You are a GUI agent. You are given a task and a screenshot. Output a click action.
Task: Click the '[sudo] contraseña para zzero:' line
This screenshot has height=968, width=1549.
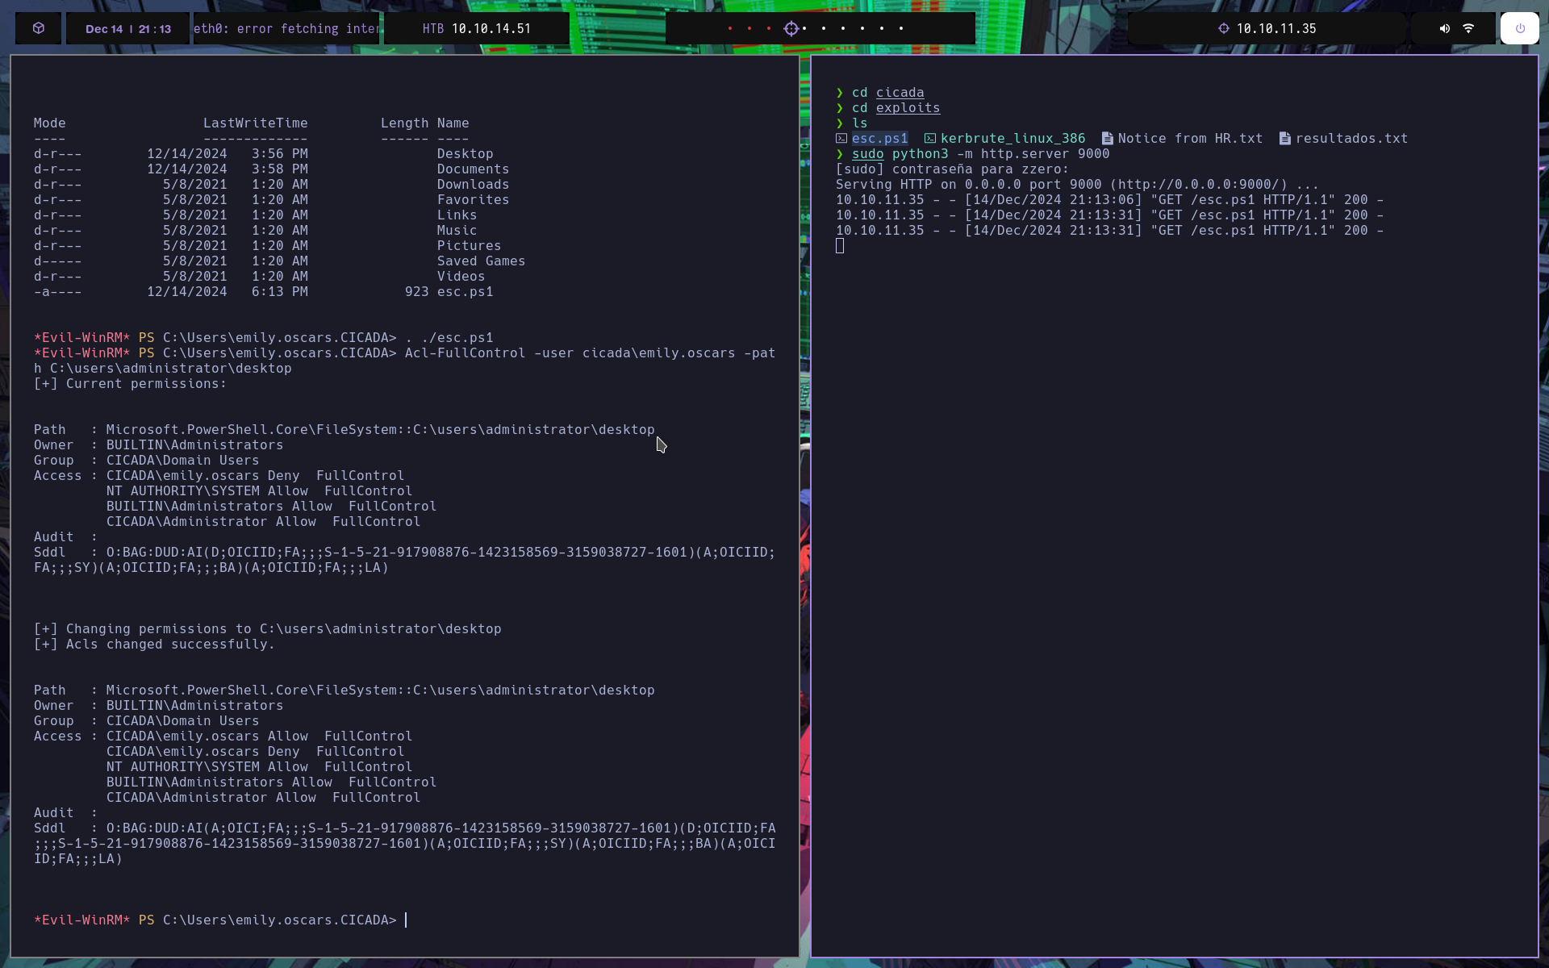coord(953,169)
